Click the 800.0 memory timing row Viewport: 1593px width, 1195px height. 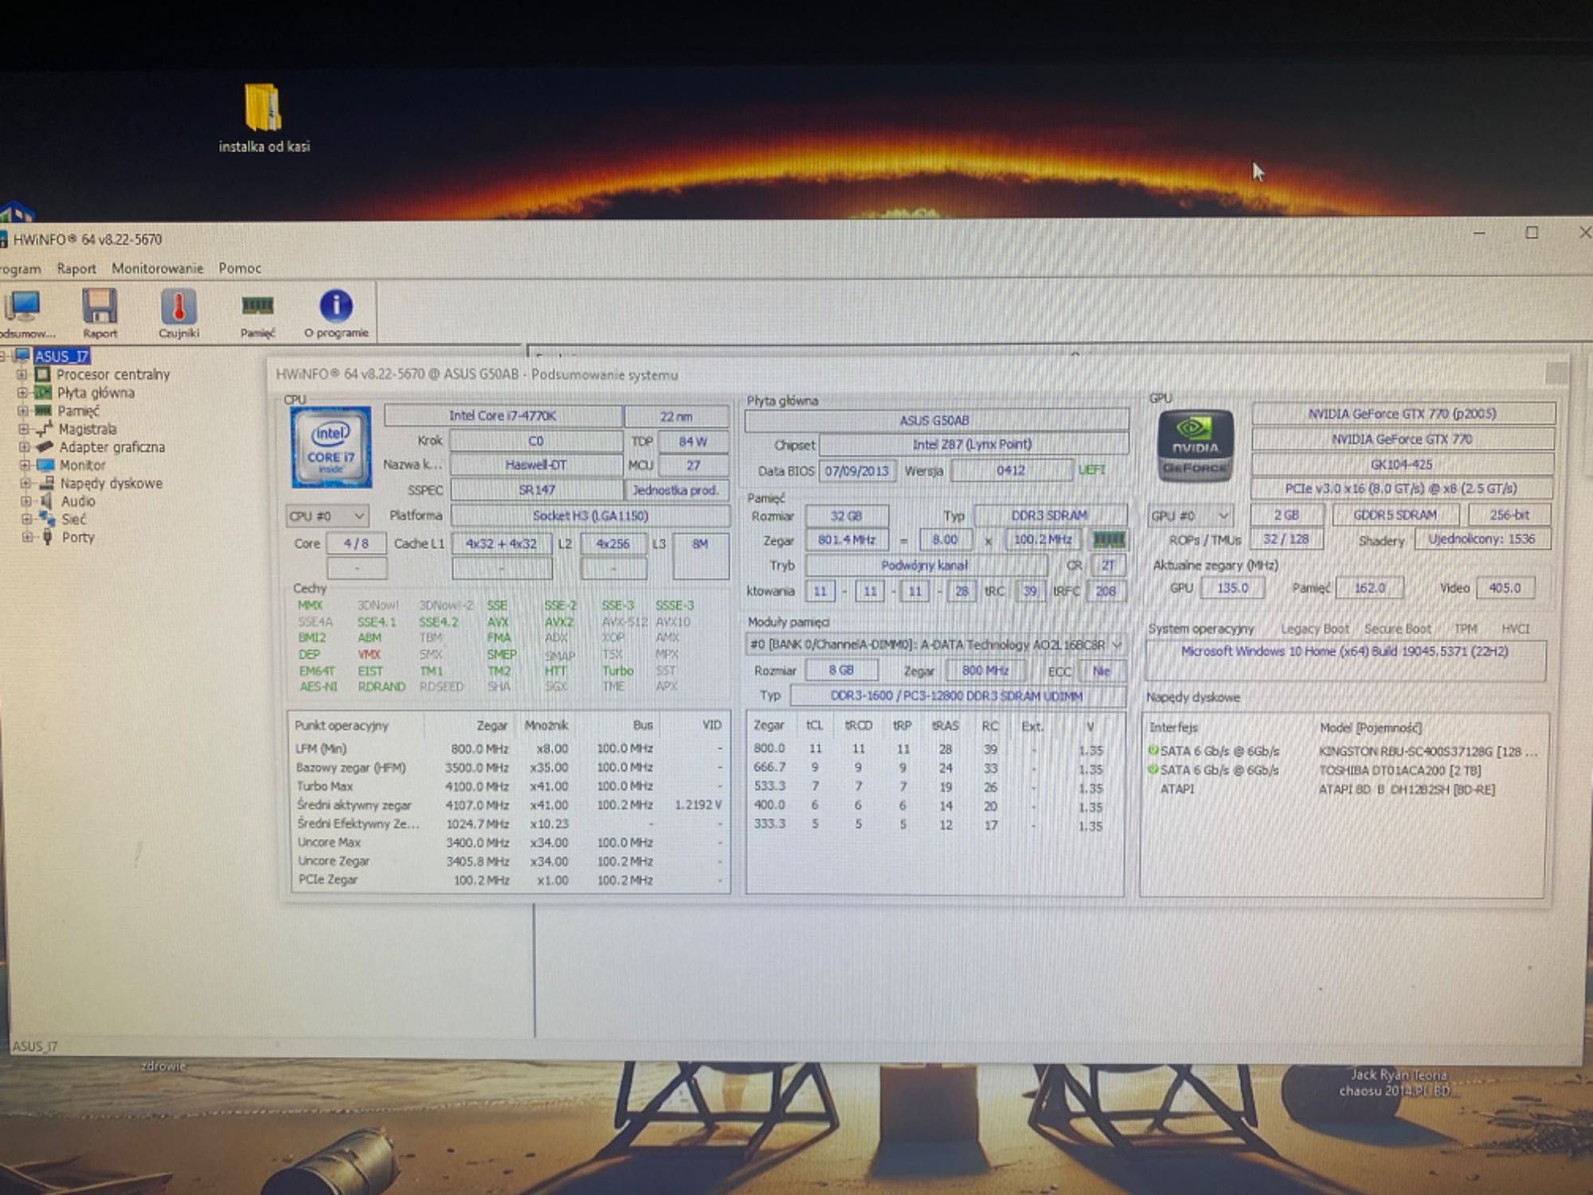(x=933, y=749)
